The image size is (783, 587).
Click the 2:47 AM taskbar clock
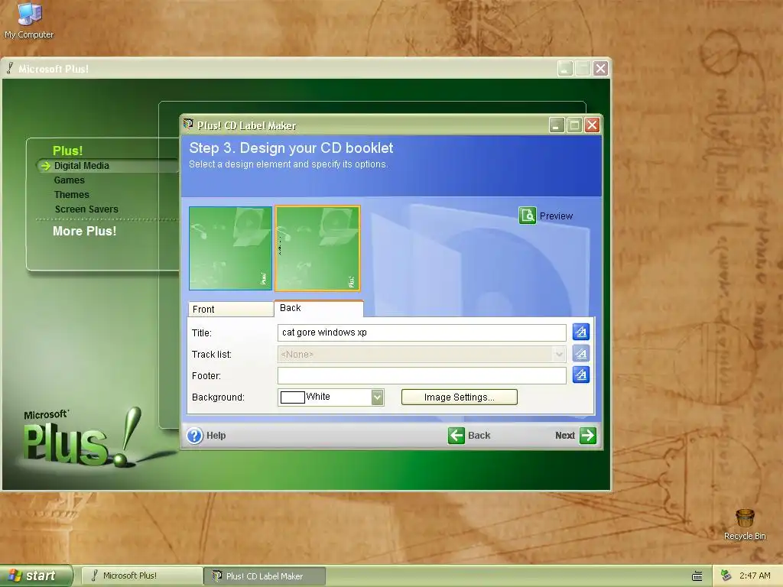coord(755,576)
